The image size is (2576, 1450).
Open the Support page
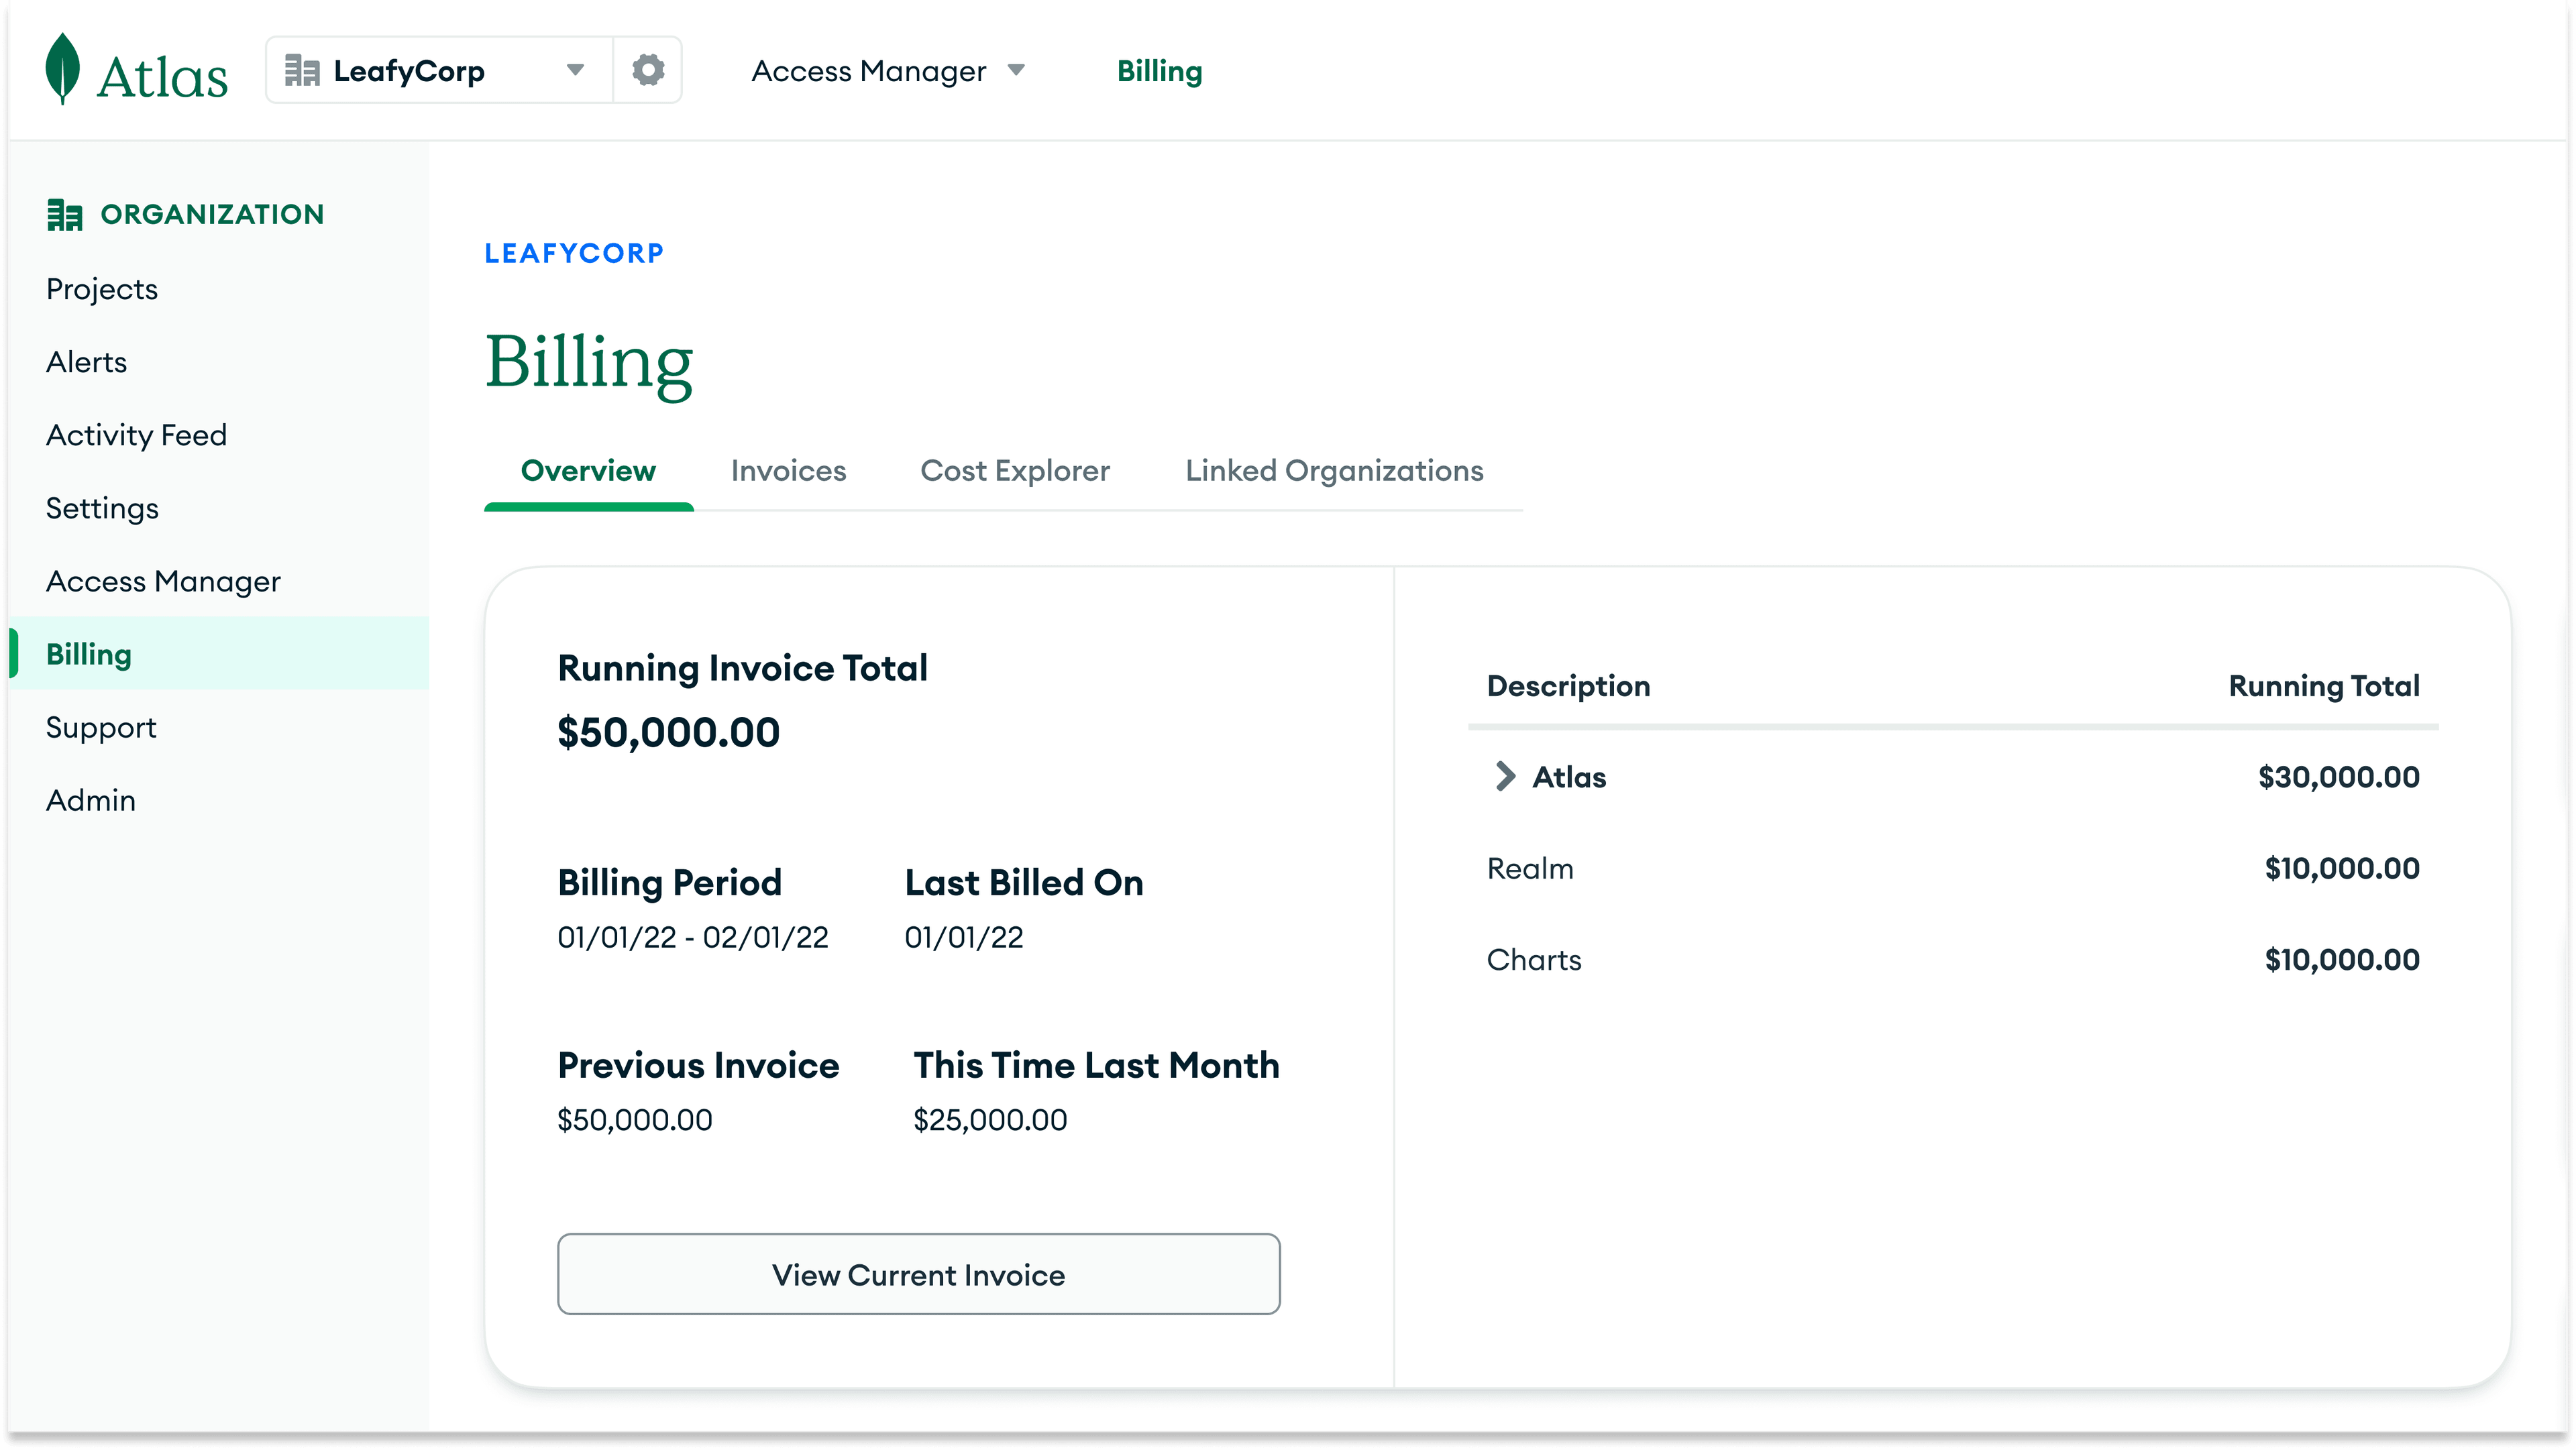[x=100, y=726]
